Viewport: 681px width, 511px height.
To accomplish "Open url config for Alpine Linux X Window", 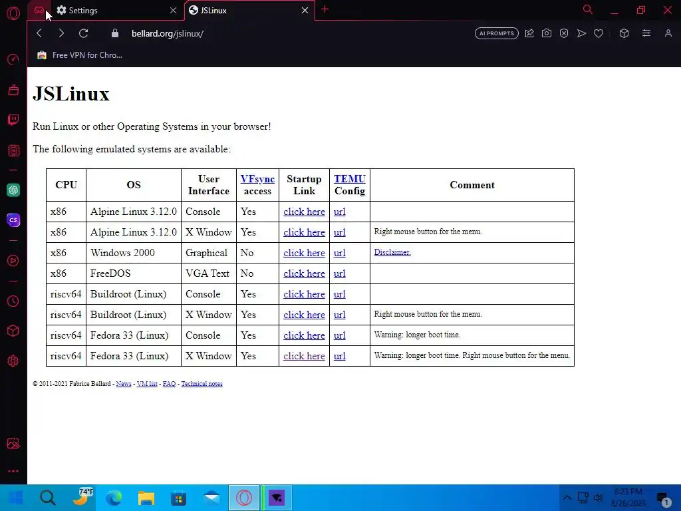I will tap(340, 232).
